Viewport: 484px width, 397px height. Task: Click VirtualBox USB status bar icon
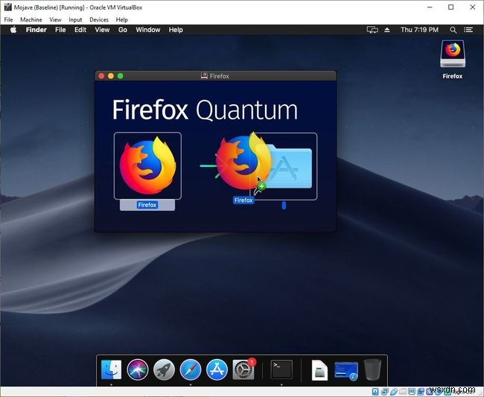point(394,392)
